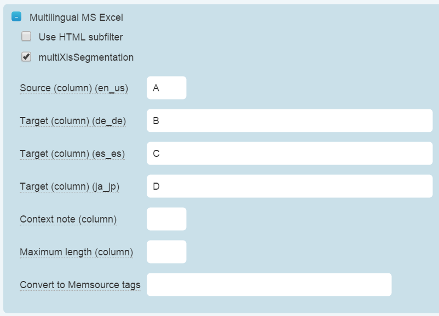Click the Convert to Memsource tags field
The height and width of the screenshot is (316, 439).
pyautogui.click(x=269, y=285)
